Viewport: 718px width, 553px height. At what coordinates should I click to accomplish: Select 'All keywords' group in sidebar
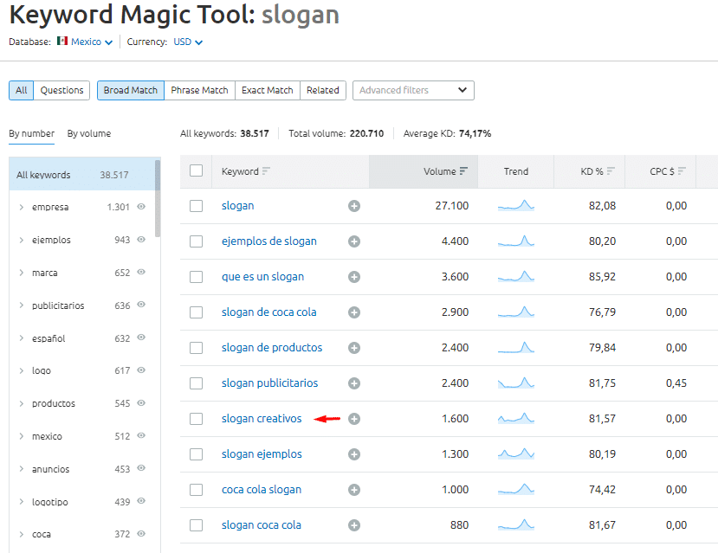[x=82, y=174]
